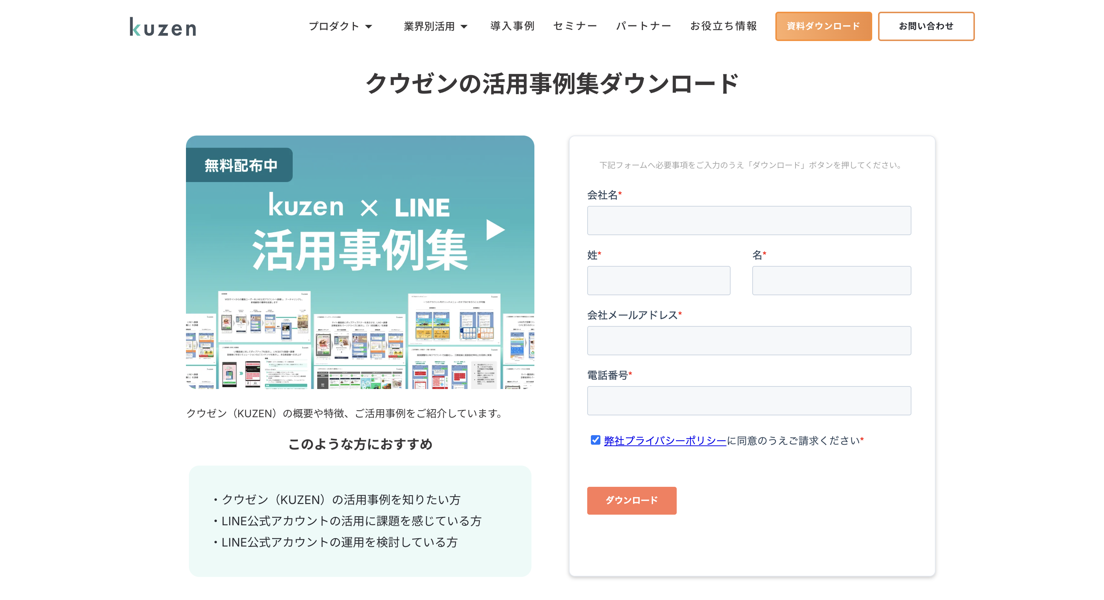Click the このようなにおすすめ subheading
1104x600 pixels.
(360, 444)
